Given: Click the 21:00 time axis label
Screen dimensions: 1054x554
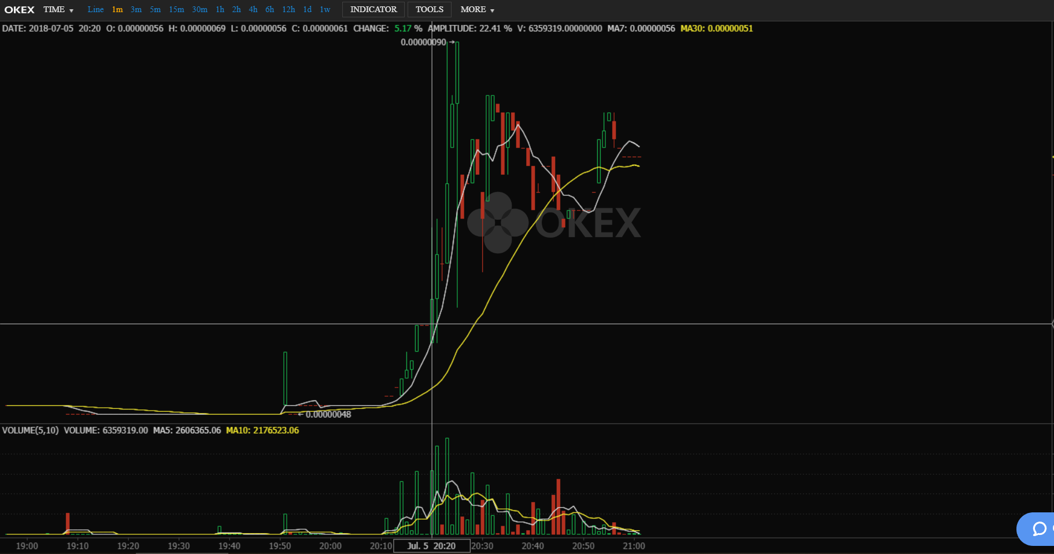Looking at the screenshot, I should (634, 546).
